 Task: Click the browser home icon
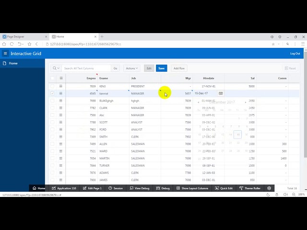pos(4,44)
